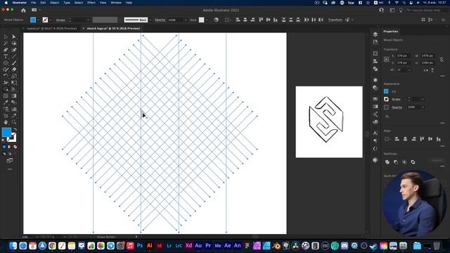The width and height of the screenshot is (450, 253).
Task: Select the Pen tool
Action: click(x=6, y=50)
